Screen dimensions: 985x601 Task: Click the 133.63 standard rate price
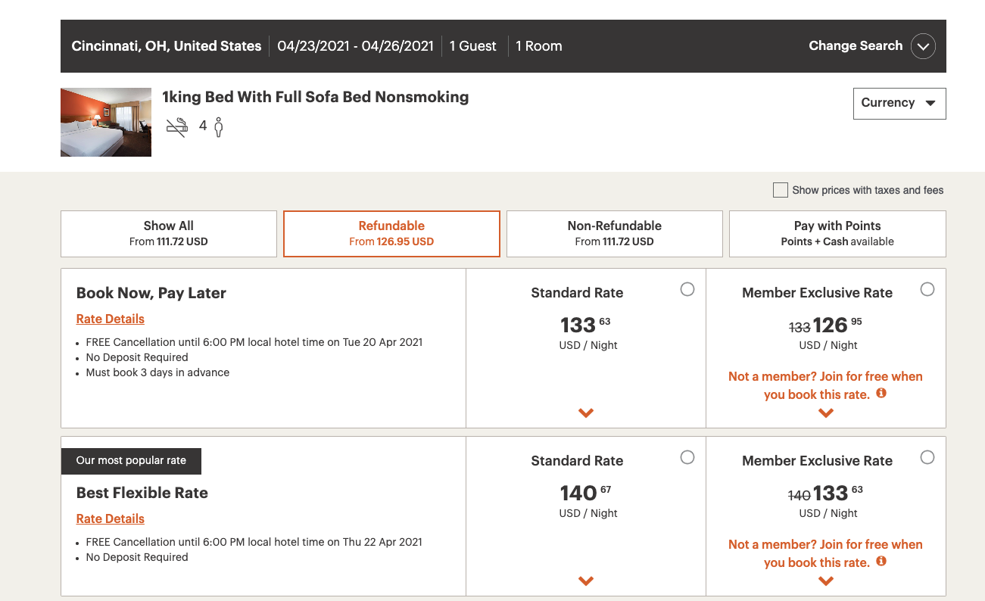tap(585, 325)
